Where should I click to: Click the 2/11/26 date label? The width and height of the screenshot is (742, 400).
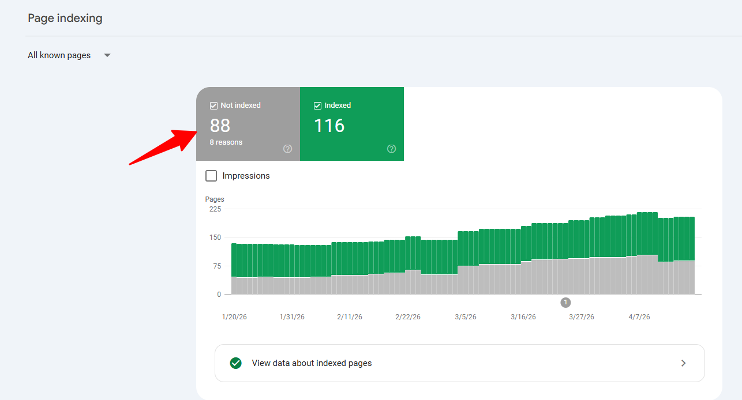tap(350, 317)
